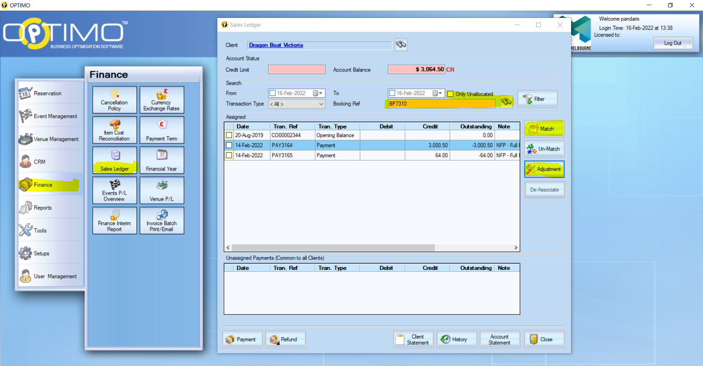Open the Tools module

(x=51, y=231)
